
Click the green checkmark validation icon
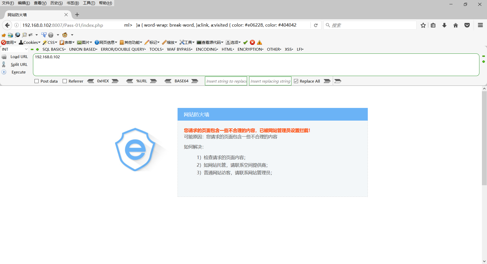pyautogui.click(x=245, y=42)
